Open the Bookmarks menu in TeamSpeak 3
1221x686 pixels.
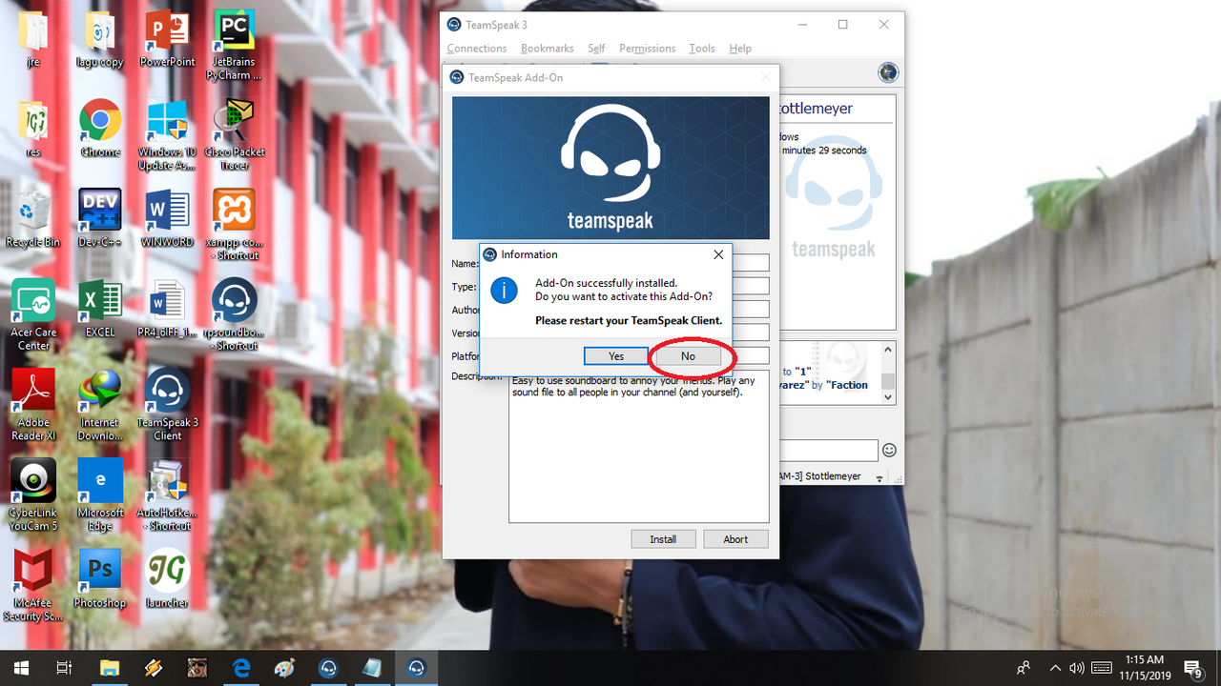tap(548, 49)
